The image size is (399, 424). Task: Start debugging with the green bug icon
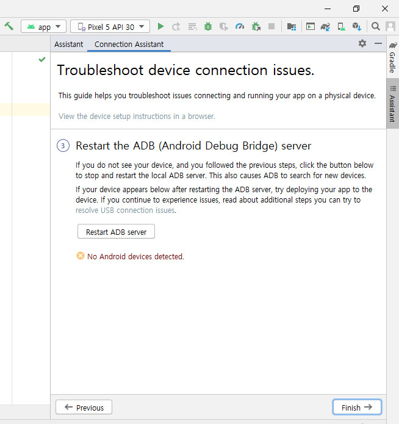(208, 26)
